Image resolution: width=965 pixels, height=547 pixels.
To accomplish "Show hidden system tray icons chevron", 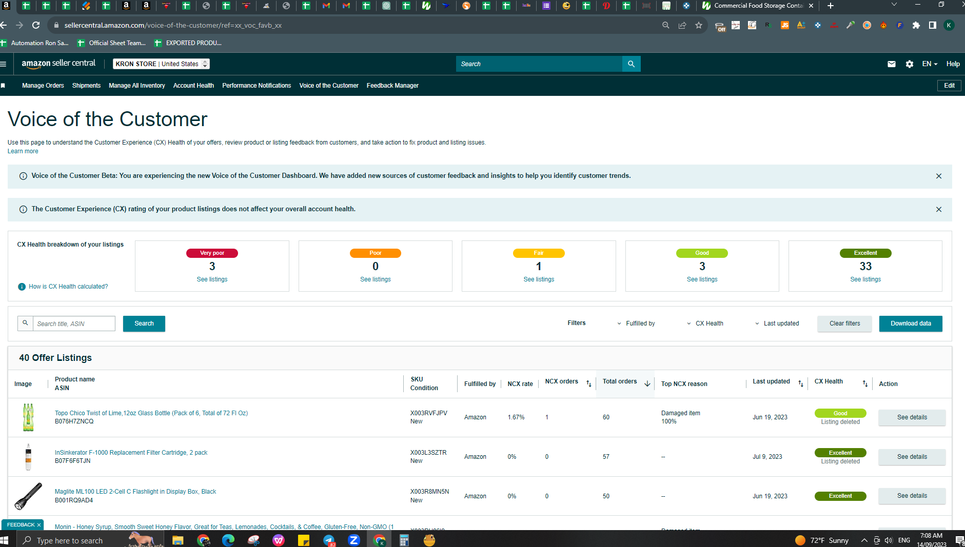I will click(864, 540).
